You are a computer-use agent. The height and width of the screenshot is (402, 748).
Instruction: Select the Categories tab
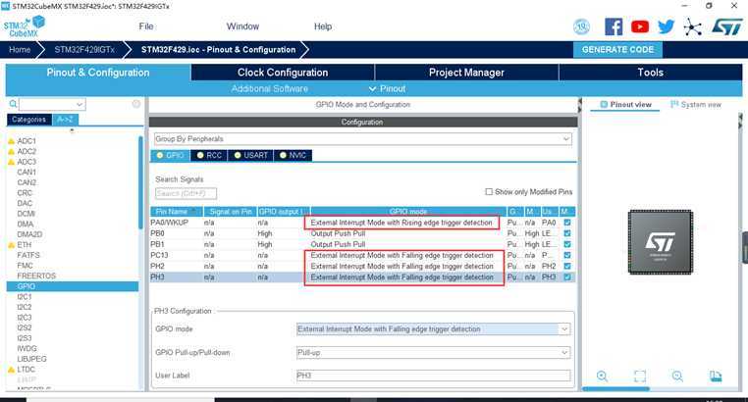tap(29, 119)
